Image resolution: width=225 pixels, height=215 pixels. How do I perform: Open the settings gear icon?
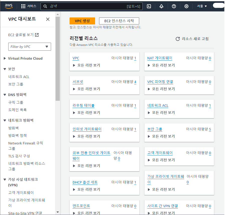[186, 6]
